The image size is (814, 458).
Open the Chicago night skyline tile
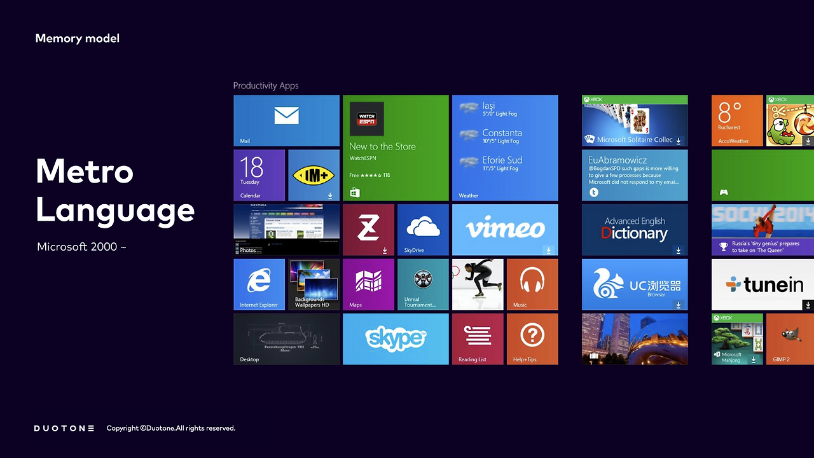[635, 339]
